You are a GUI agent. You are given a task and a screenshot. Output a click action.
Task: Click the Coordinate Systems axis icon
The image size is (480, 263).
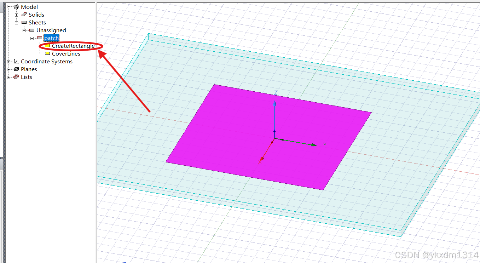16,61
